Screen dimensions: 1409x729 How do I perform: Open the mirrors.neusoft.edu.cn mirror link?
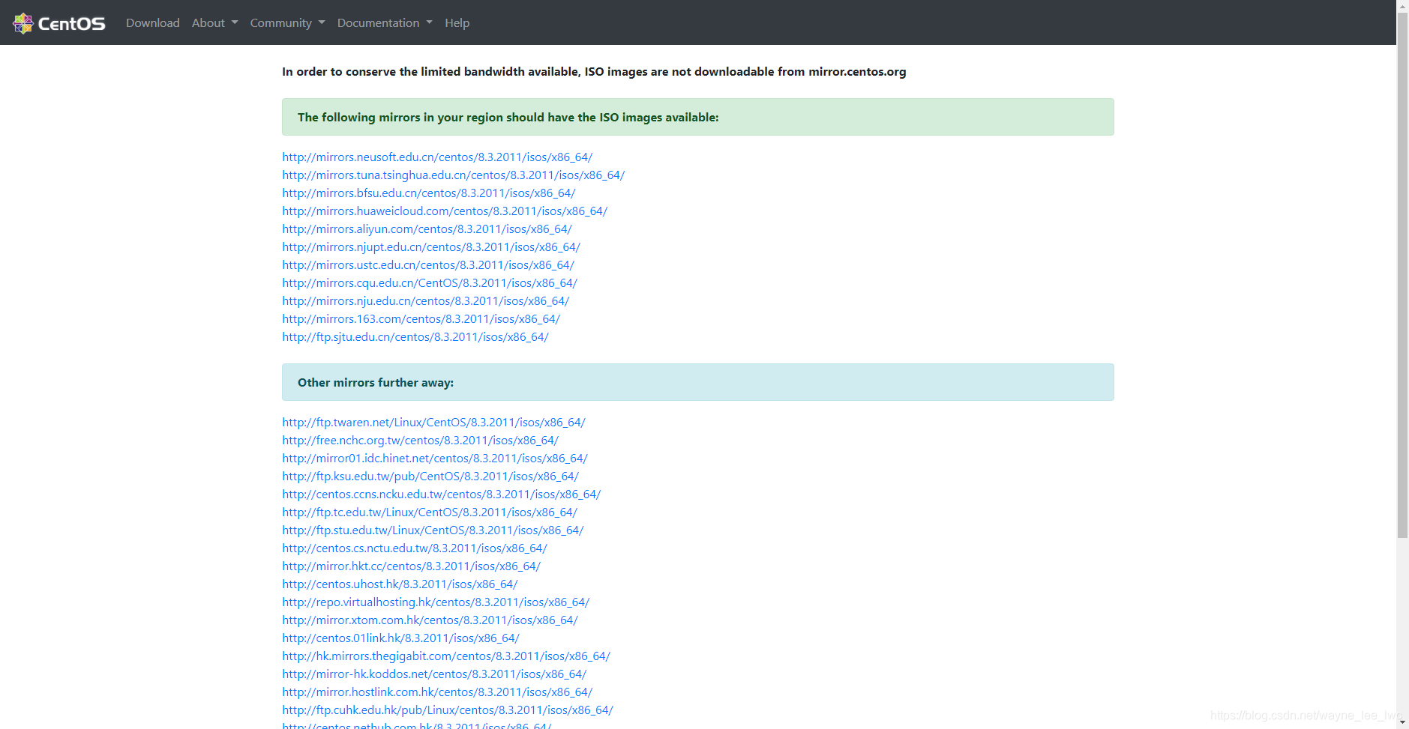click(437, 157)
